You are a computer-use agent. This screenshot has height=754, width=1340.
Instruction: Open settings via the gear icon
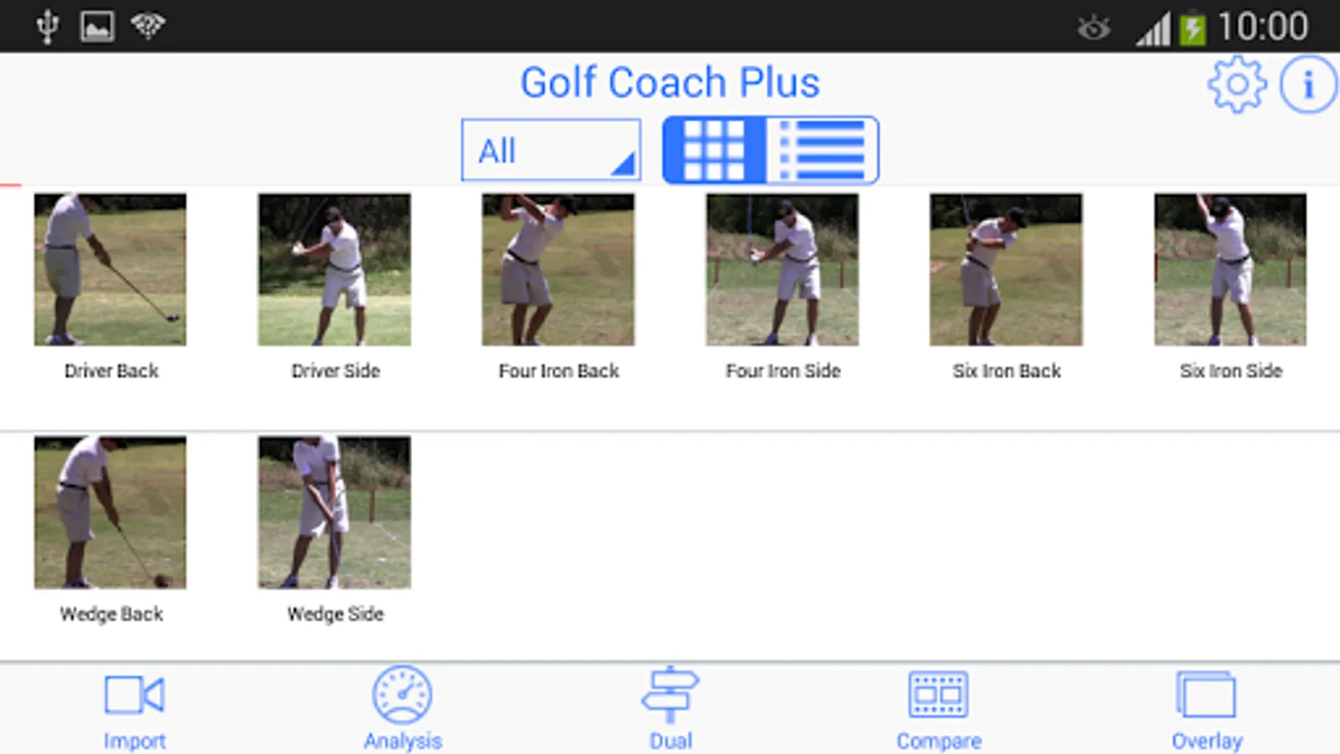click(x=1237, y=85)
